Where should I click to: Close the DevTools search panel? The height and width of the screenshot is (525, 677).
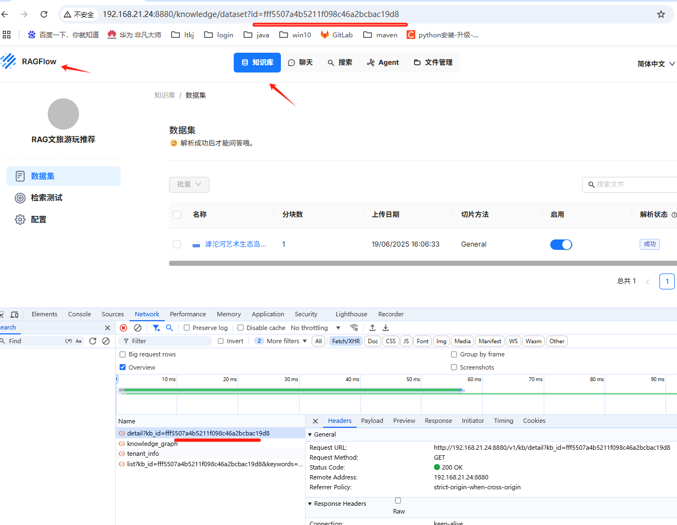point(108,328)
